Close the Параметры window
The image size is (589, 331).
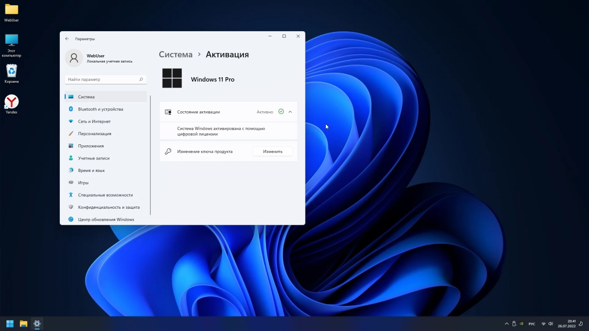(x=298, y=36)
